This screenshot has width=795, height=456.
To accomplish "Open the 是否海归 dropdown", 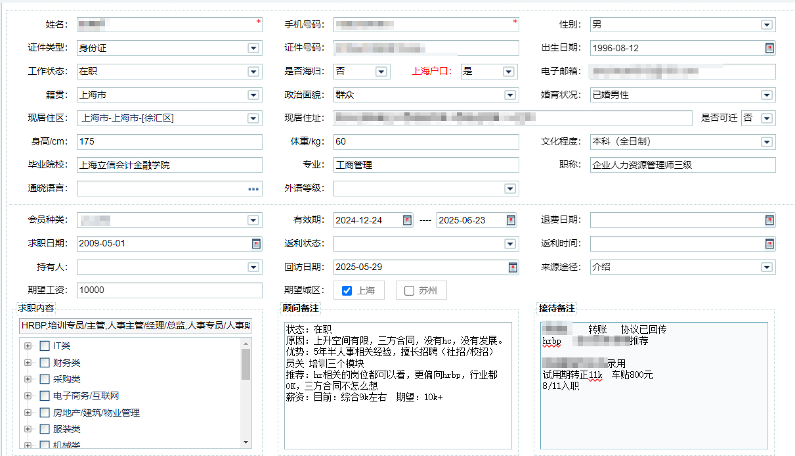I will pyautogui.click(x=381, y=72).
